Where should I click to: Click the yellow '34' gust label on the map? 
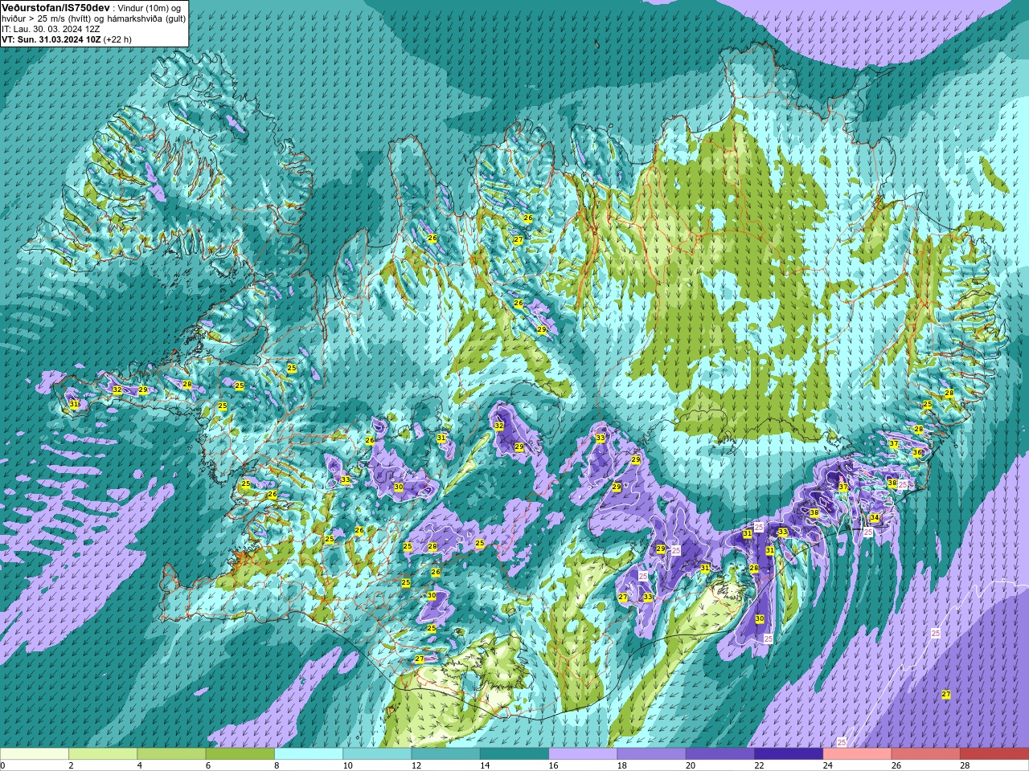875,517
